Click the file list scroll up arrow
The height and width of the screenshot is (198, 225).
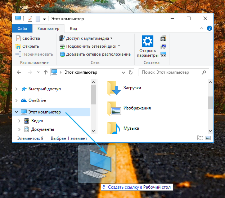[210, 82]
